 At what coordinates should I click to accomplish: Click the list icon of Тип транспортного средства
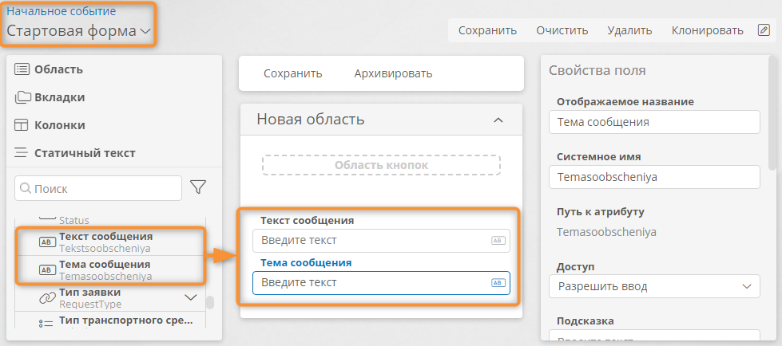(46, 324)
